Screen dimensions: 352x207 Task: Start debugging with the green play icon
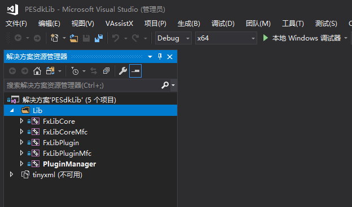pos(265,38)
